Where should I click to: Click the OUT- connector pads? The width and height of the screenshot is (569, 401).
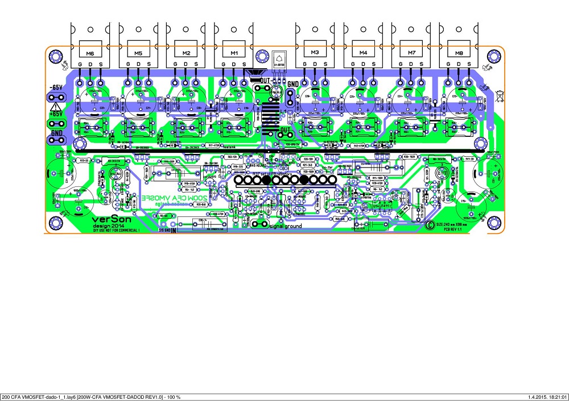tap(262, 88)
